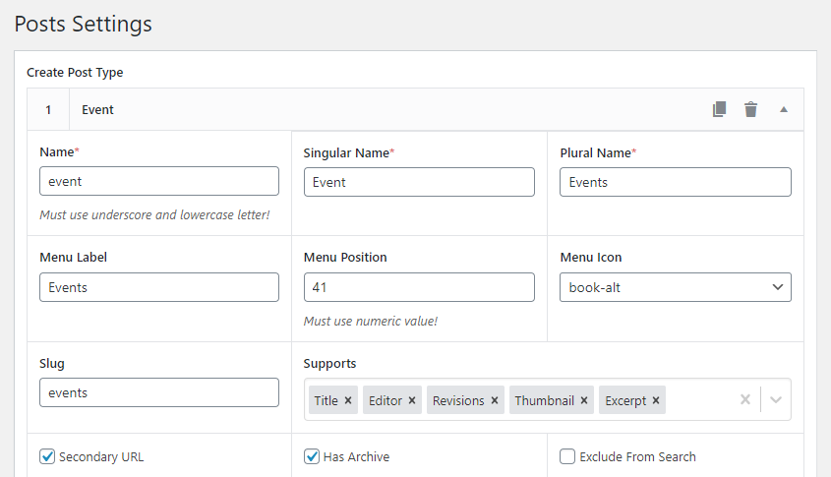Uncheck the Secondary URL checkbox
831x477 pixels.
(x=47, y=456)
